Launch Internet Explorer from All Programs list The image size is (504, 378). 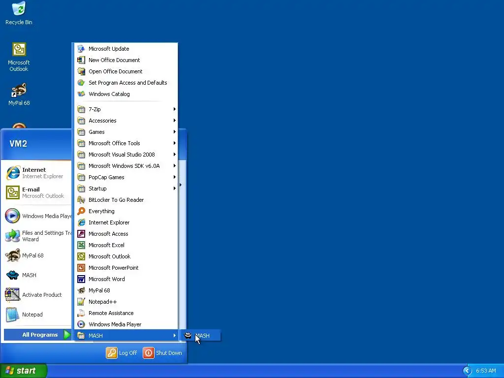click(x=126, y=222)
